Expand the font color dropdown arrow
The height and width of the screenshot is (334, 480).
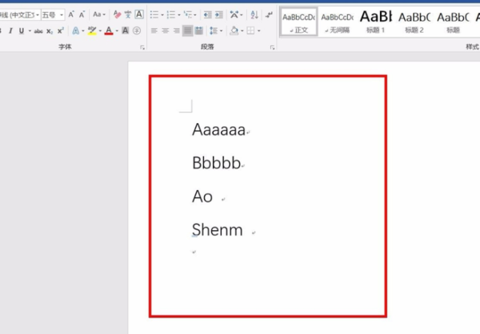click(117, 31)
